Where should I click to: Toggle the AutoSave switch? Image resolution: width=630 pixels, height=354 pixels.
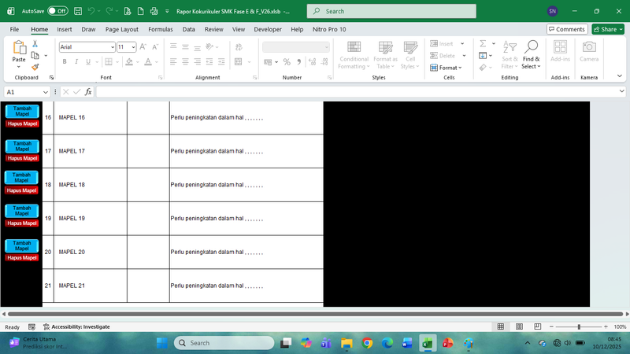pyautogui.click(x=57, y=12)
